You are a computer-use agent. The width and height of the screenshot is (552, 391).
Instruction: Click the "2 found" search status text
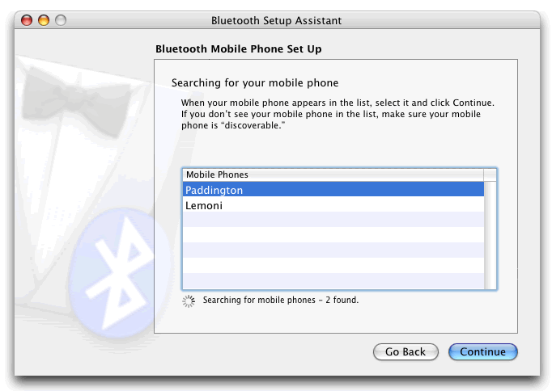pos(280,301)
